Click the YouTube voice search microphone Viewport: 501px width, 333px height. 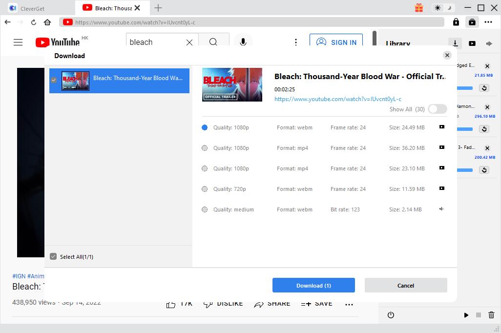(243, 42)
